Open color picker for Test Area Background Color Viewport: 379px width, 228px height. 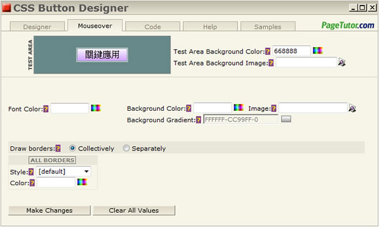318,50
